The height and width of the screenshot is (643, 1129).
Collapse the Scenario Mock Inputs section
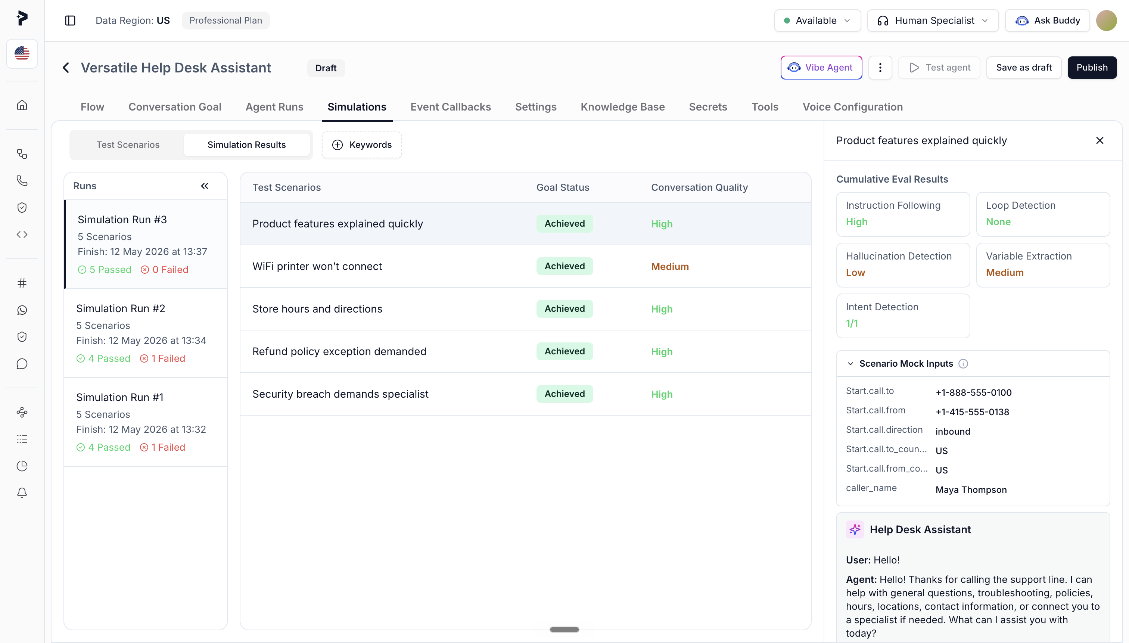850,364
